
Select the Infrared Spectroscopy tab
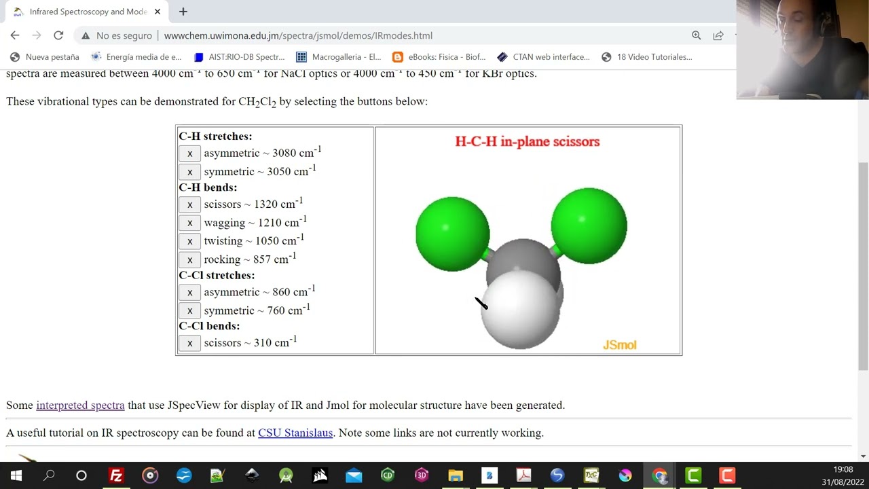87,12
